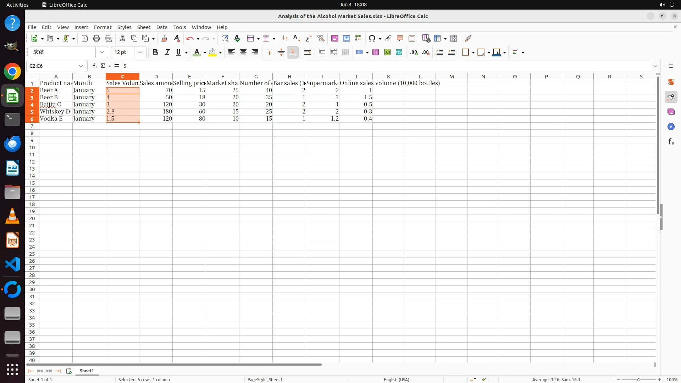This screenshot has height=383, width=681.
Task: Toggle Bold formatting
Action: click(155, 52)
